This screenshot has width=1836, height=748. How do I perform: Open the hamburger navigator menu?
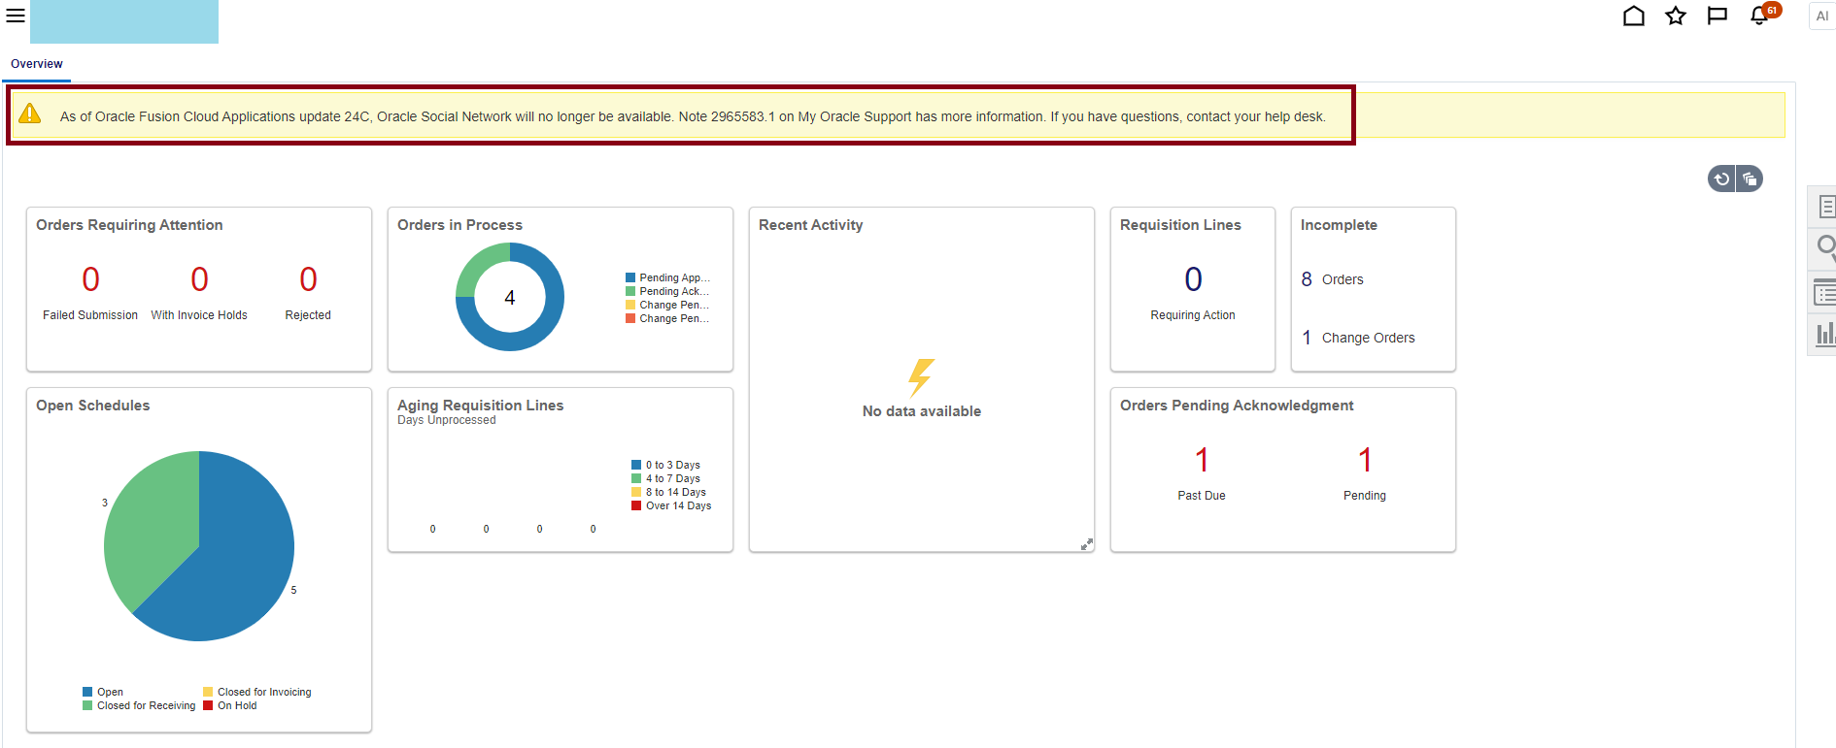pos(16,16)
